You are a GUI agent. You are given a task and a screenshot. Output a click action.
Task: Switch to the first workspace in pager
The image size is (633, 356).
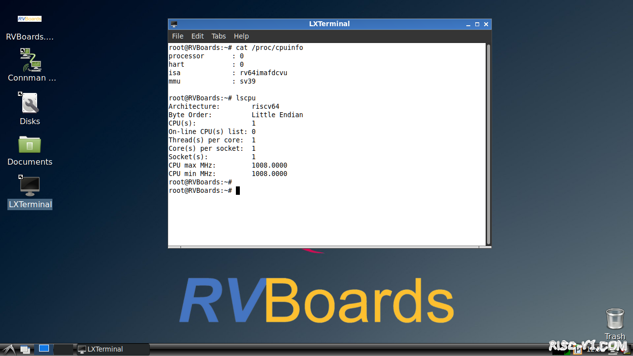44,349
